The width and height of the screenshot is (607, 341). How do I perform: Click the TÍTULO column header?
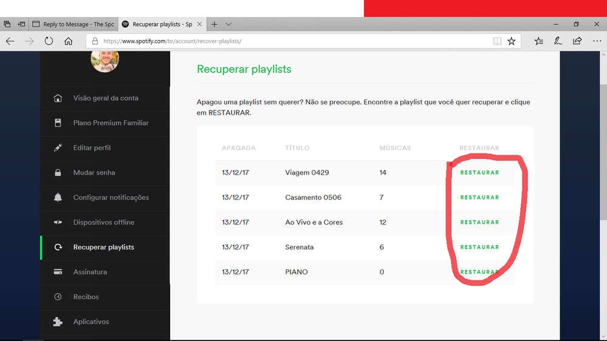pos(297,147)
